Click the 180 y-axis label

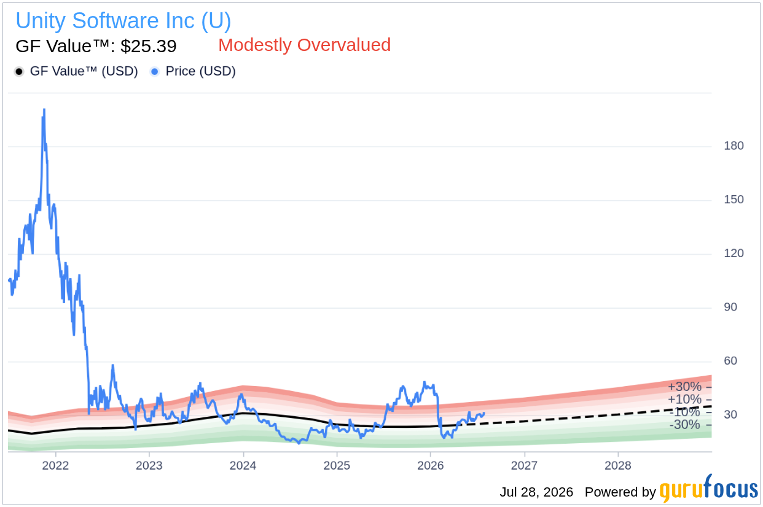pyautogui.click(x=734, y=146)
